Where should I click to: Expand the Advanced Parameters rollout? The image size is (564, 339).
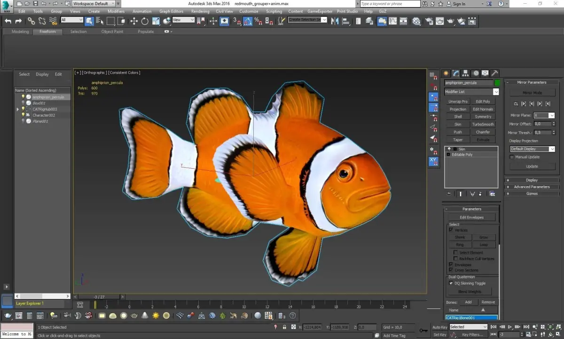point(532,187)
